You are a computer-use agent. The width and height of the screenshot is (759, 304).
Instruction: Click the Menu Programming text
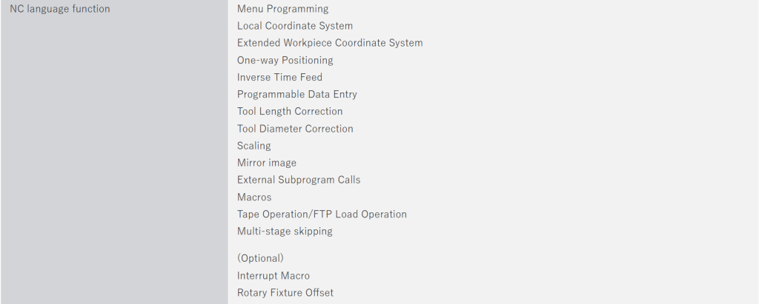pyautogui.click(x=282, y=9)
